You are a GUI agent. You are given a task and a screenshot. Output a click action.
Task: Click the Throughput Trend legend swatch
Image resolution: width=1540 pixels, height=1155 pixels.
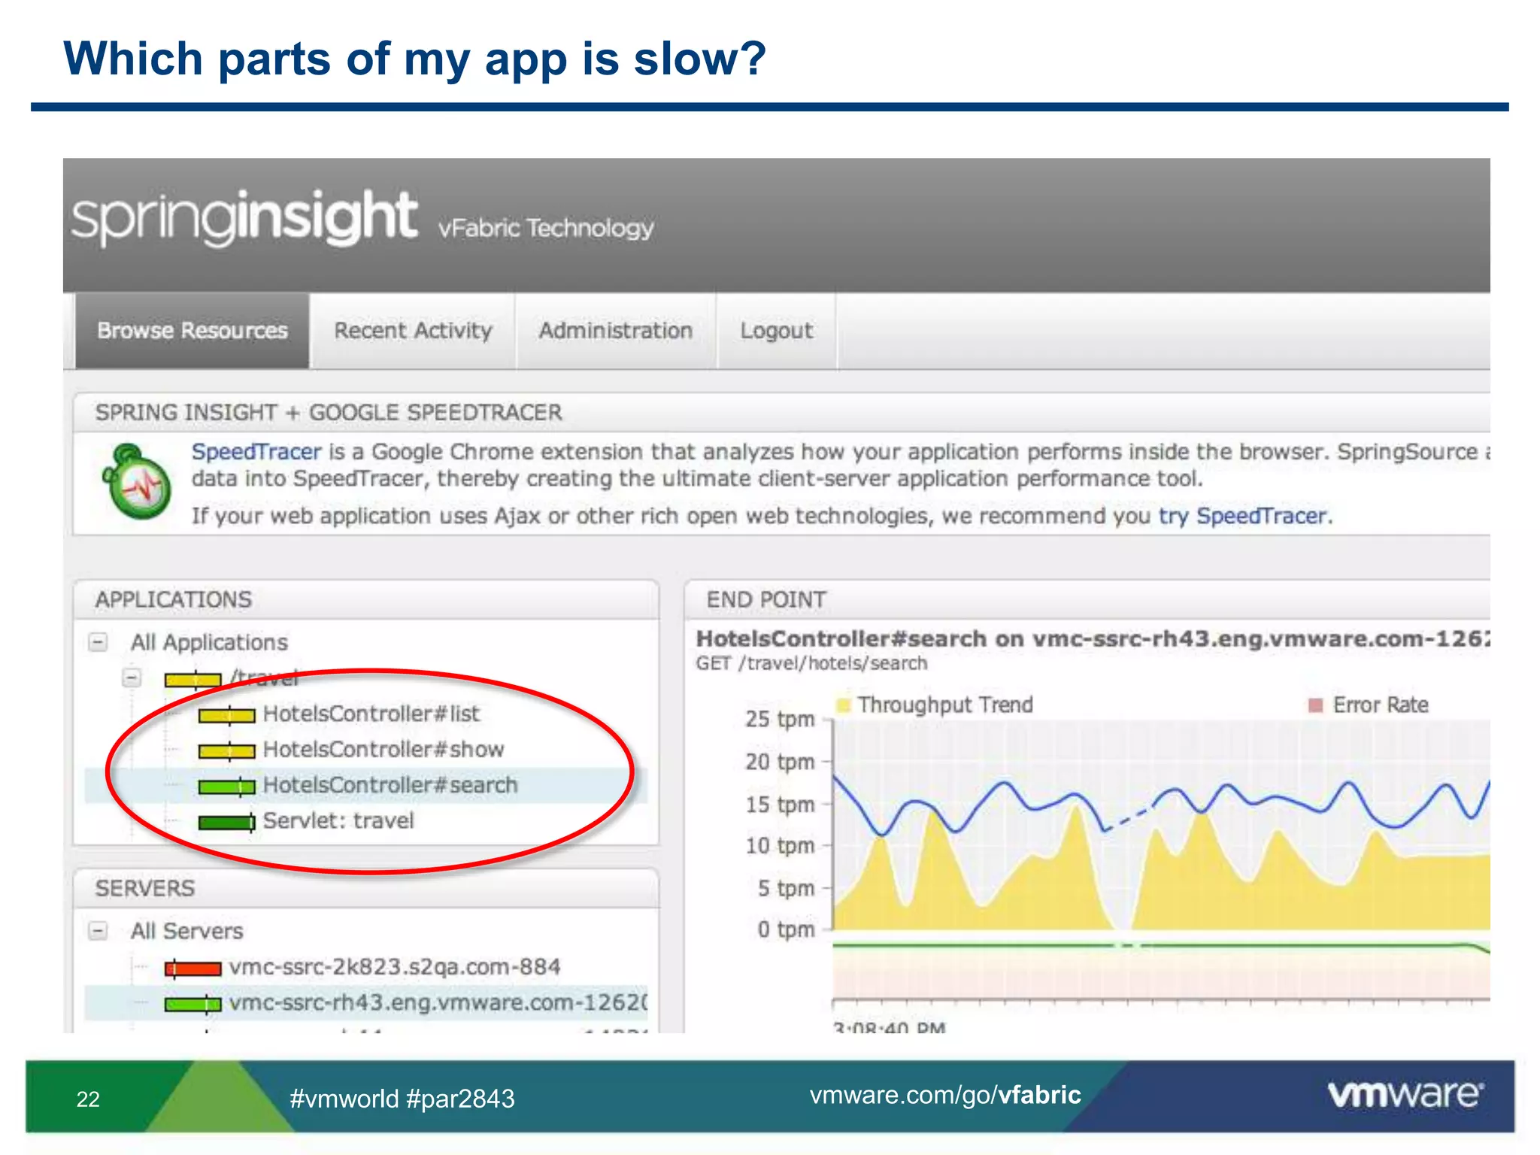pos(844,705)
